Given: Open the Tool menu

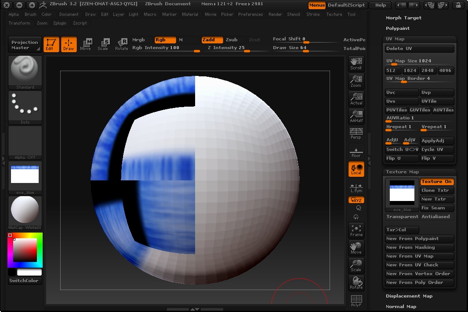Looking at the screenshot, I should click(351, 14).
